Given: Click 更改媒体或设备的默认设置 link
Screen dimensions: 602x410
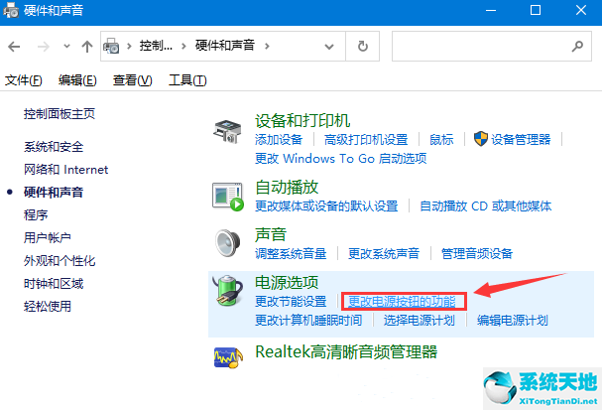Looking at the screenshot, I should (x=326, y=206).
